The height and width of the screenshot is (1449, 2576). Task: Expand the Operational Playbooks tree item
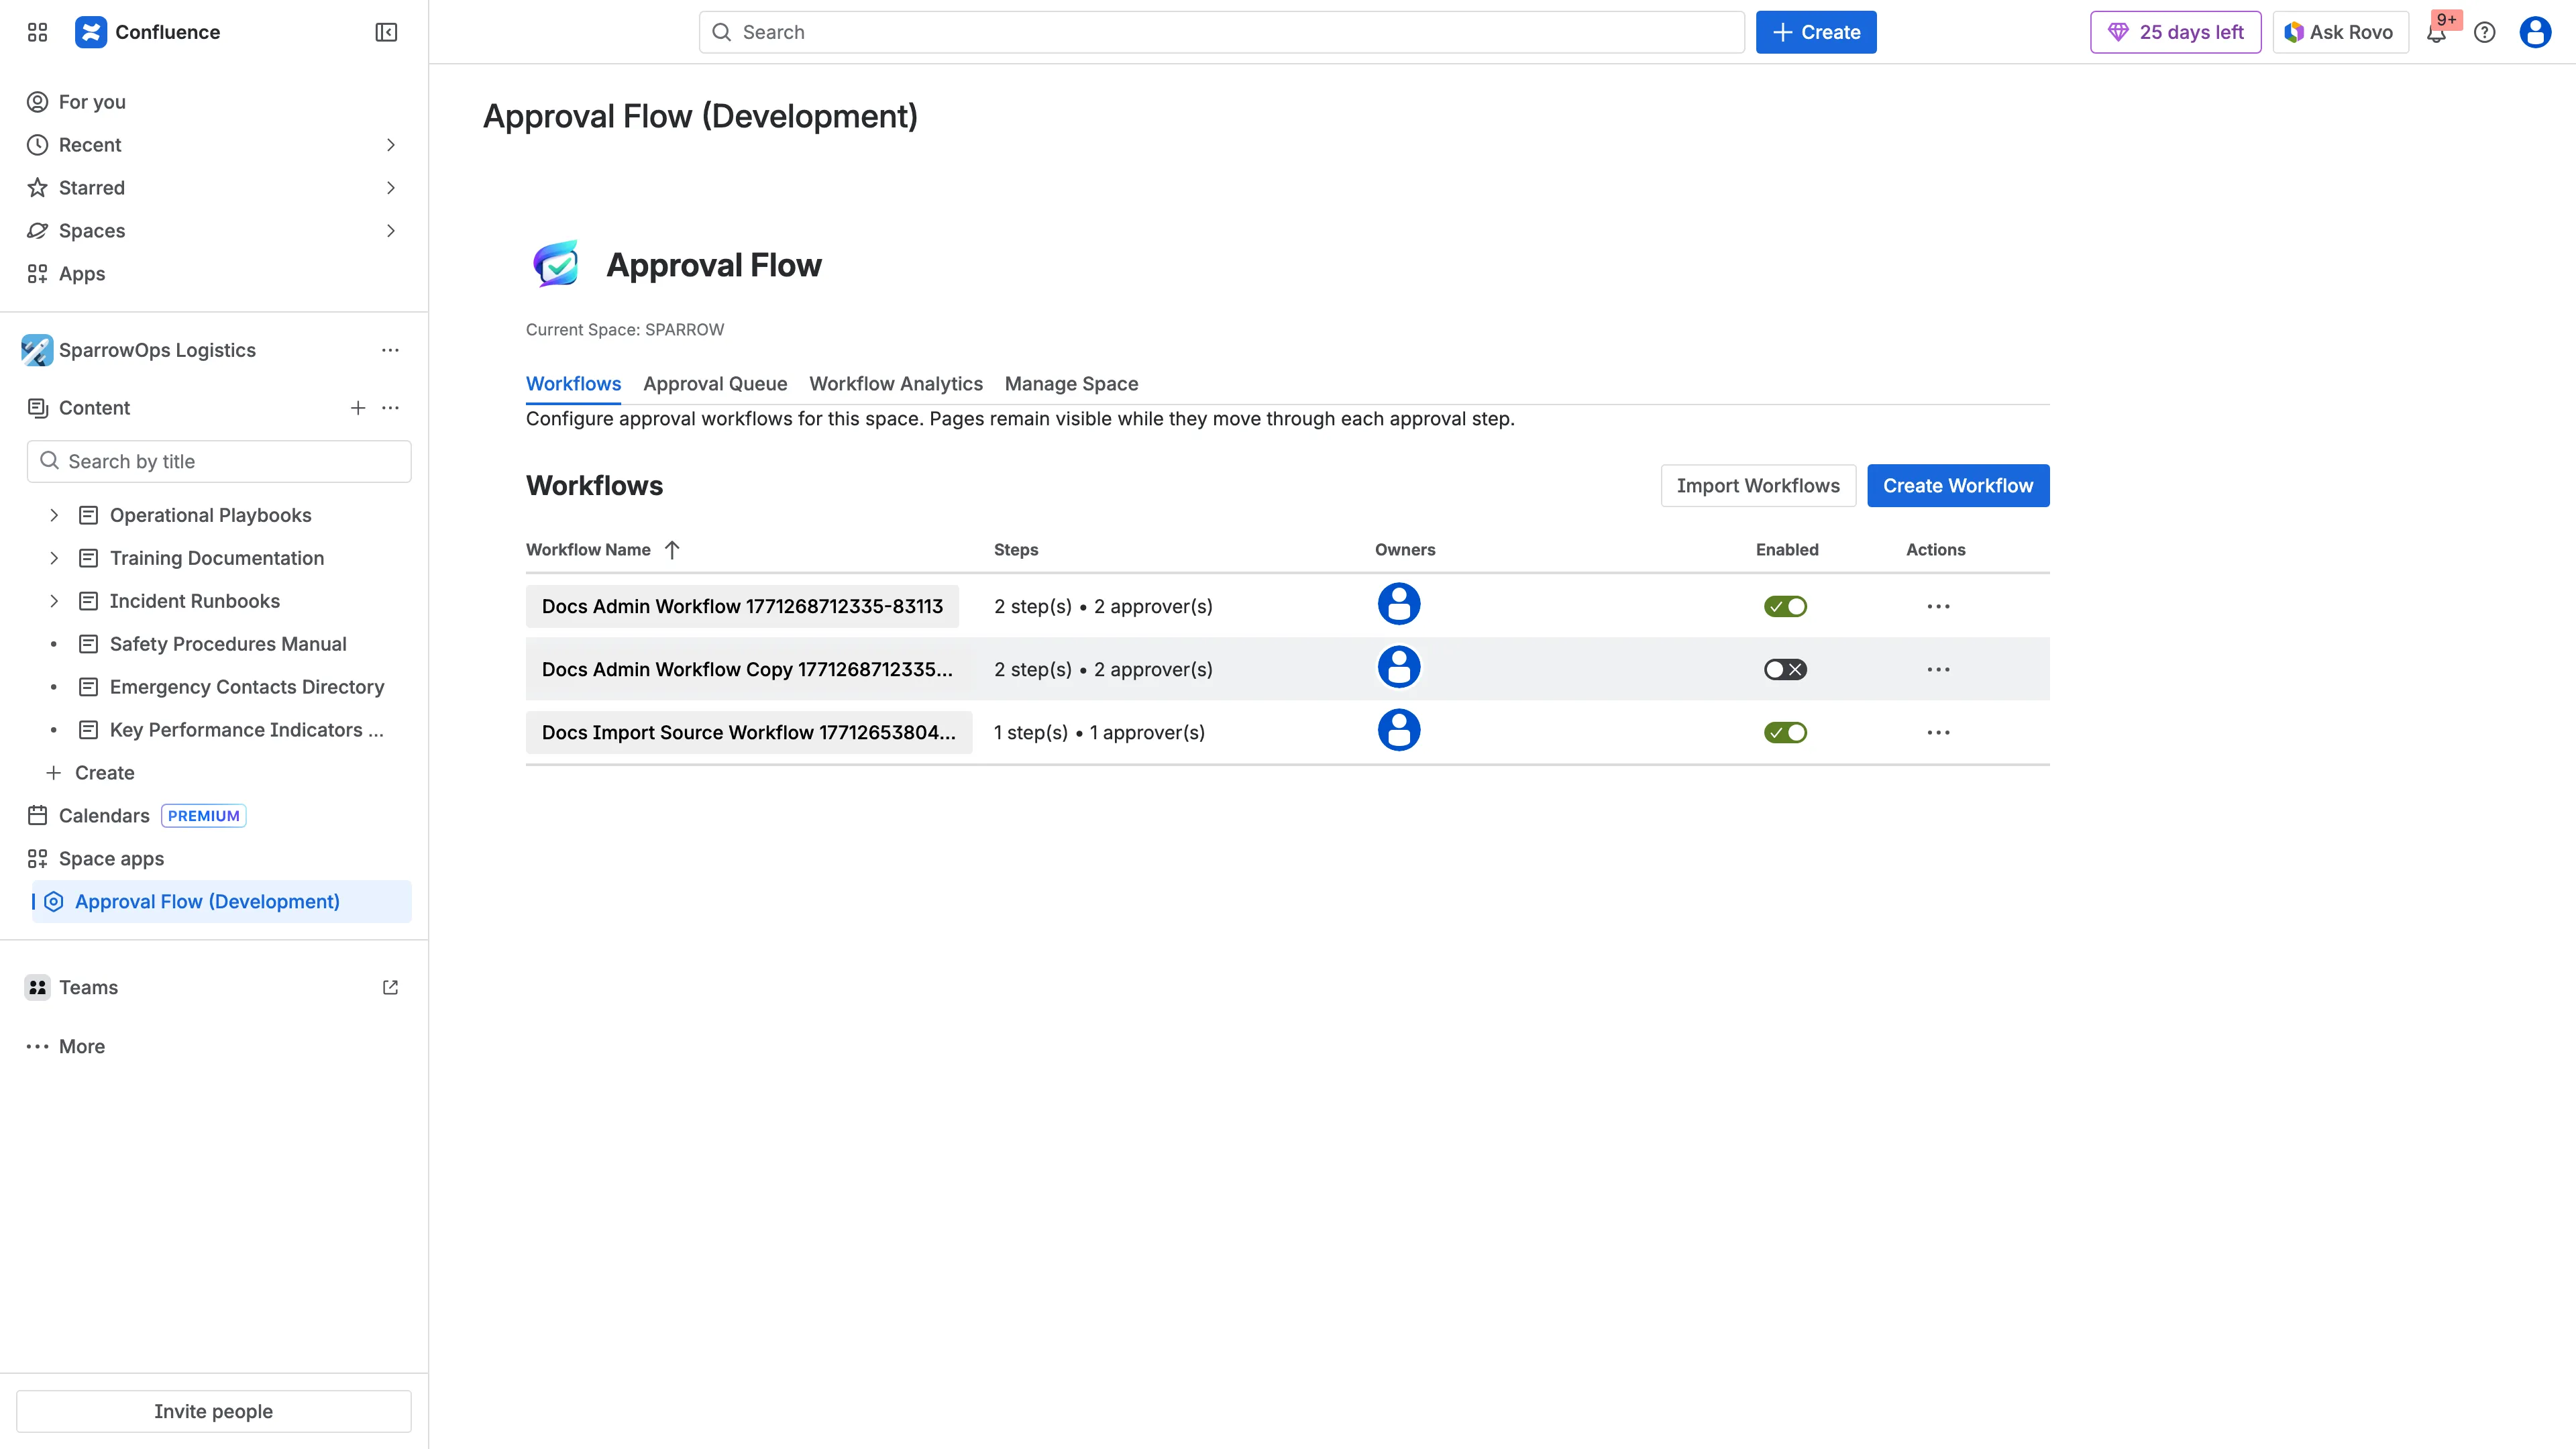pyautogui.click(x=54, y=515)
